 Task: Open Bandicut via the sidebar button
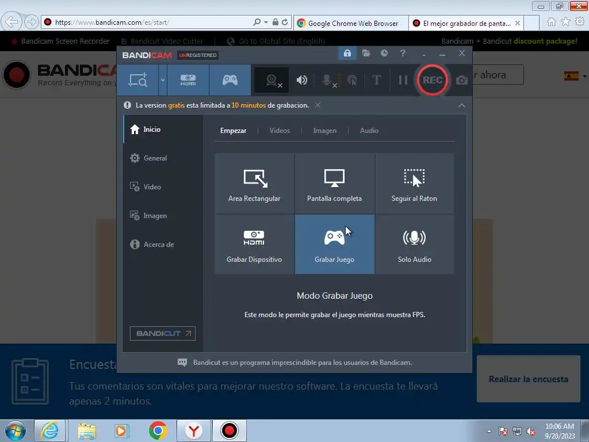[163, 333]
